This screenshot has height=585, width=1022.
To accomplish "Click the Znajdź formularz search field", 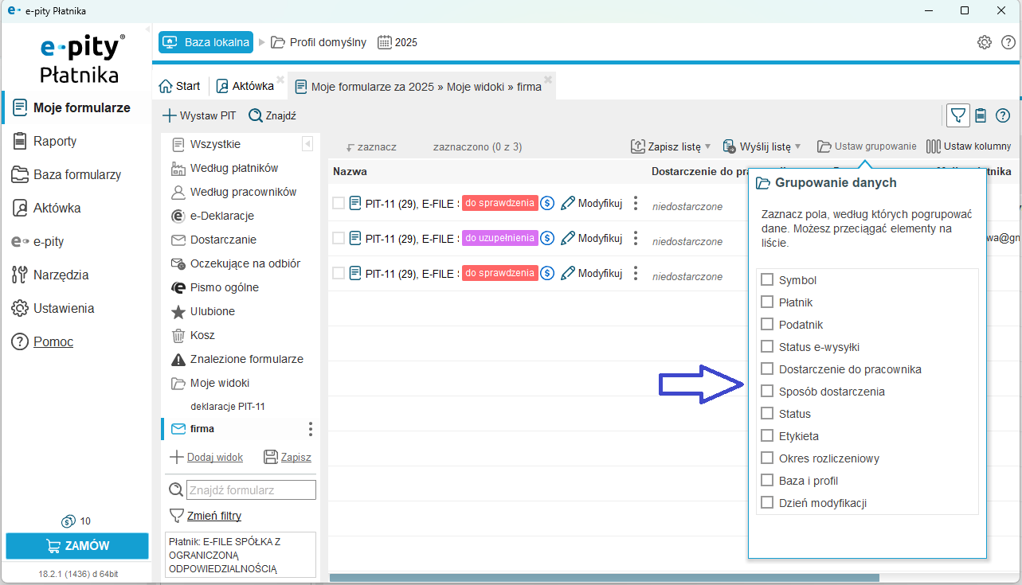I will tap(251, 489).
